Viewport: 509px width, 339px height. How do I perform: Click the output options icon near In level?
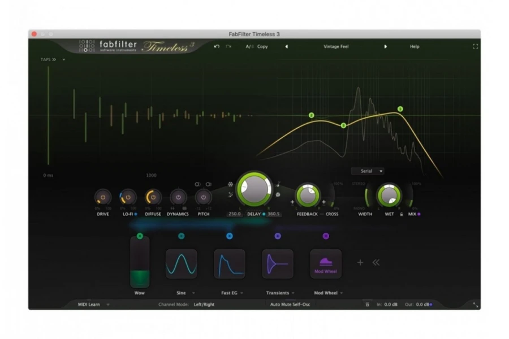[x=367, y=305]
